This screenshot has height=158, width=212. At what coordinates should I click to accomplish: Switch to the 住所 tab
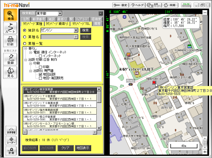[x=26, y=19]
